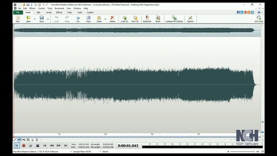Switch to the Custom ribbon tab

click(x=90, y=13)
